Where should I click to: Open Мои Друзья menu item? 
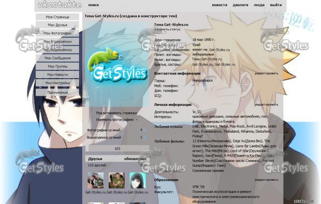coord(57,25)
